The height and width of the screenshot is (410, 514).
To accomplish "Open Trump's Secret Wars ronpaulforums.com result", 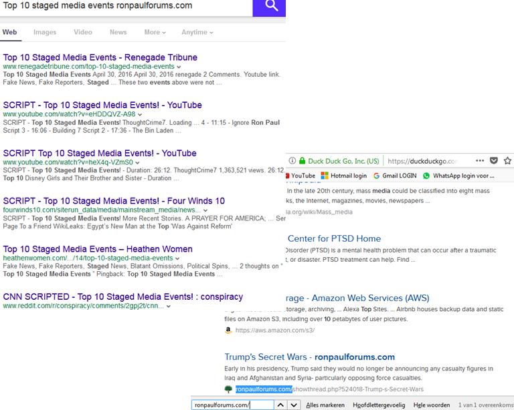I will pos(309,357).
